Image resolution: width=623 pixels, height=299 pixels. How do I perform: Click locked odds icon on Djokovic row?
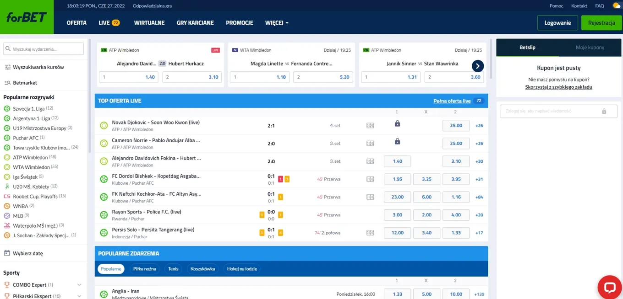pos(397,123)
